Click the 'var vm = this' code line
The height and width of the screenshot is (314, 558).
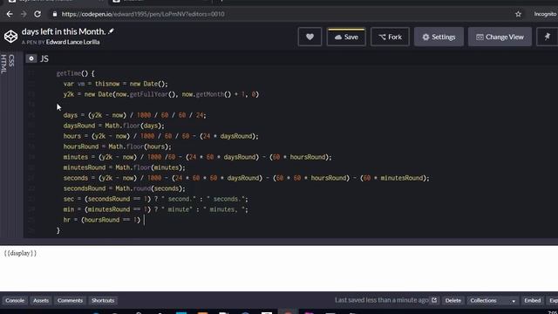tap(115, 84)
